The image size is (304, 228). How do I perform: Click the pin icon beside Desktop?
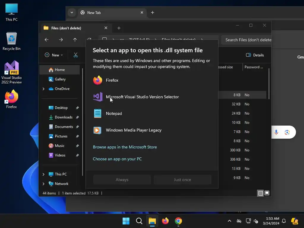77,108
